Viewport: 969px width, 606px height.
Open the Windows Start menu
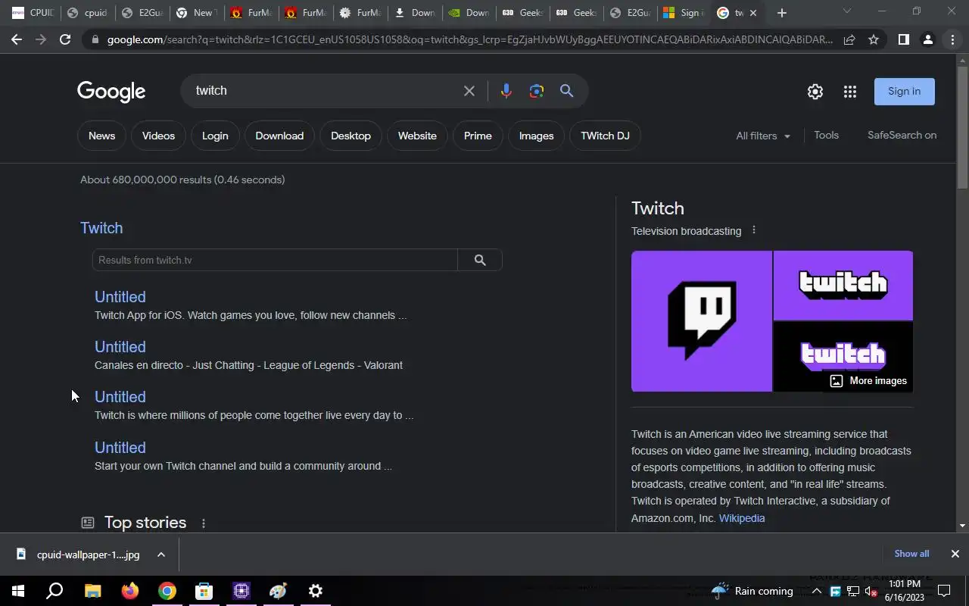point(17,591)
